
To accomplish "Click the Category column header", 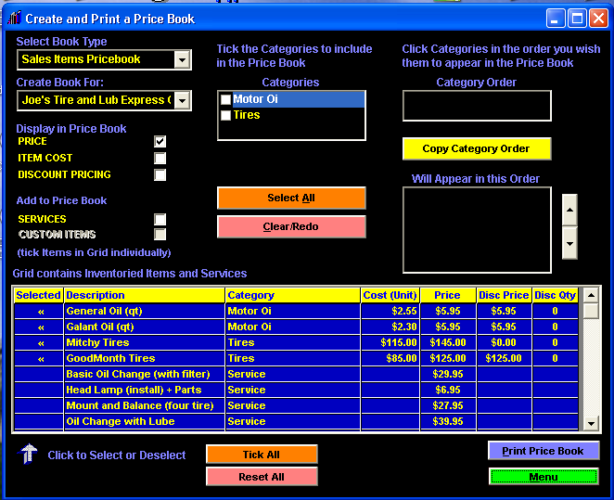I will coord(293,295).
